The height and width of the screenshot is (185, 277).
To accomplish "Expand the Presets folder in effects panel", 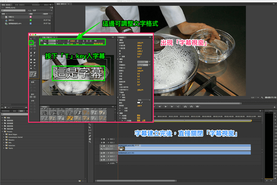I will tap(2, 132).
